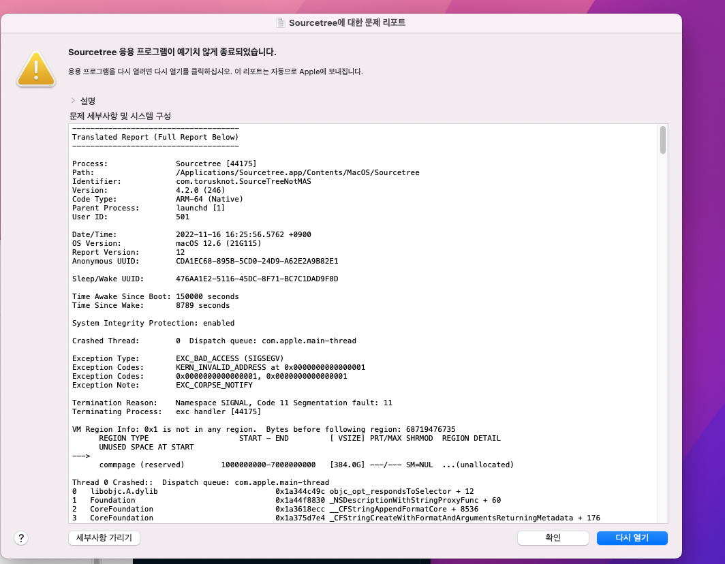Viewport: 725px width, 564px height.
Task: Click the date '2022-11-16 16:25:56.5762 +0900'
Action: (243, 234)
